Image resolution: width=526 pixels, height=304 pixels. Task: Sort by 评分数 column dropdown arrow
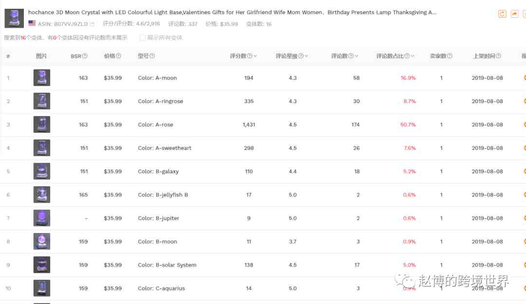[255, 56]
